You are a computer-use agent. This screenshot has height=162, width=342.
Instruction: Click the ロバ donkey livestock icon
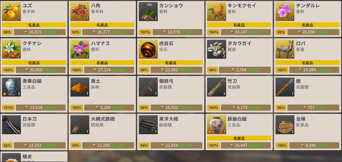click(285, 49)
